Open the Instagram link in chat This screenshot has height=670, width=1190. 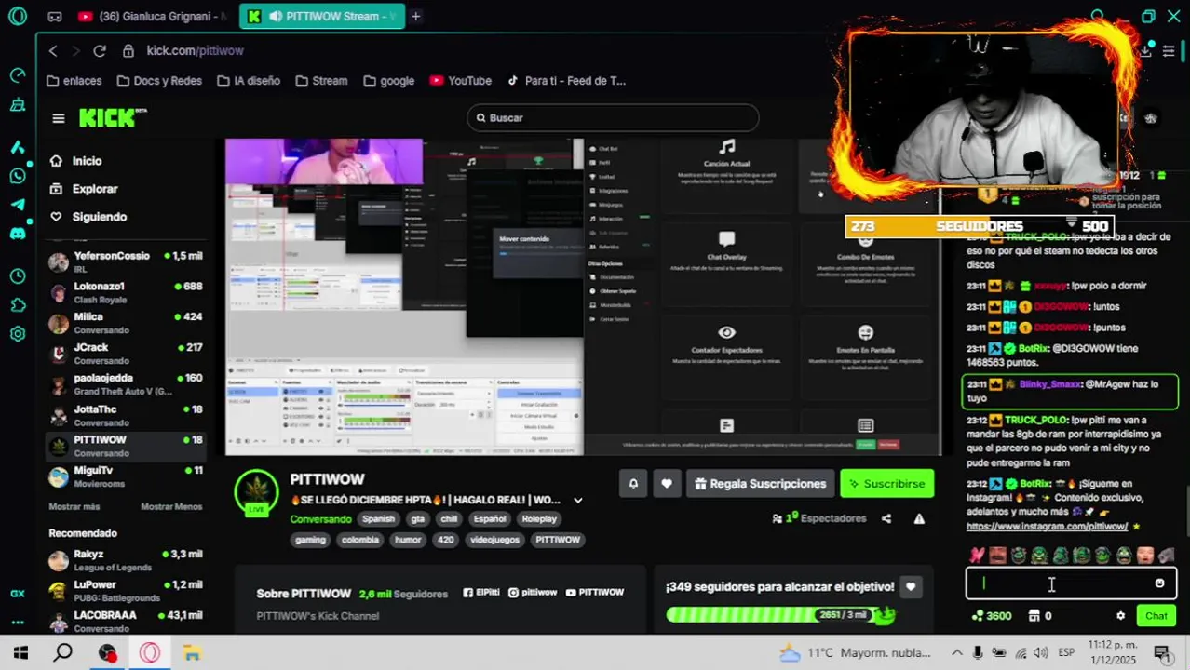click(x=1047, y=527)
